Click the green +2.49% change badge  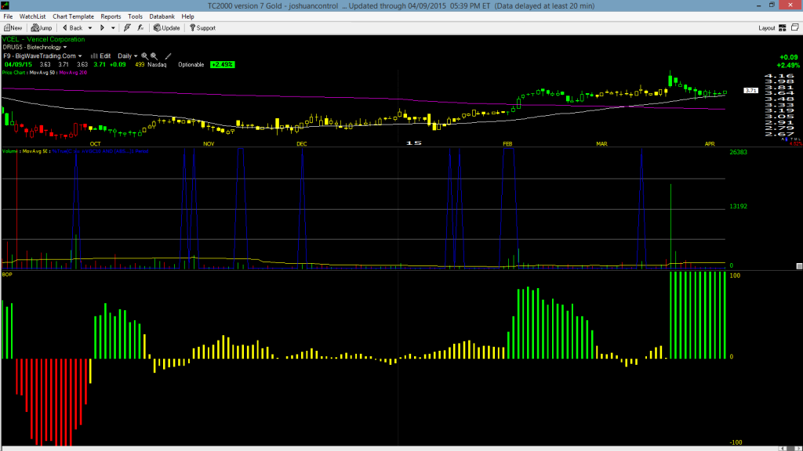point(222,64)
